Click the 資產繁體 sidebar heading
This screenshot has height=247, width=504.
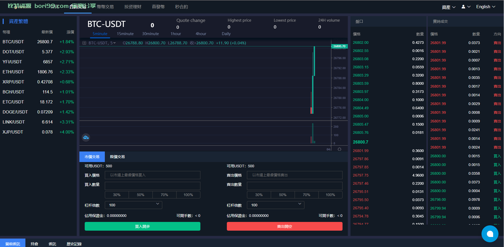[19, 21]
